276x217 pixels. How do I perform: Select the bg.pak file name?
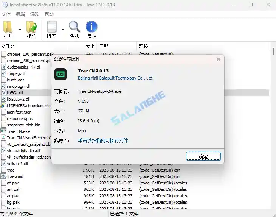(13, 202)
